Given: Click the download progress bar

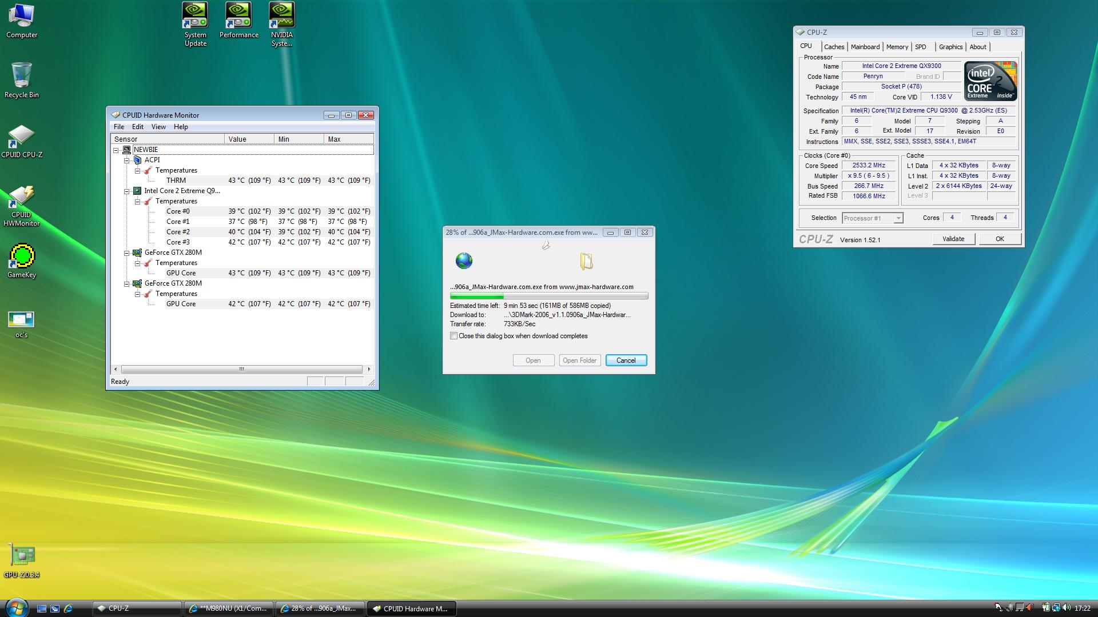Looking at the screenshot, I should [x=549, y=297].
